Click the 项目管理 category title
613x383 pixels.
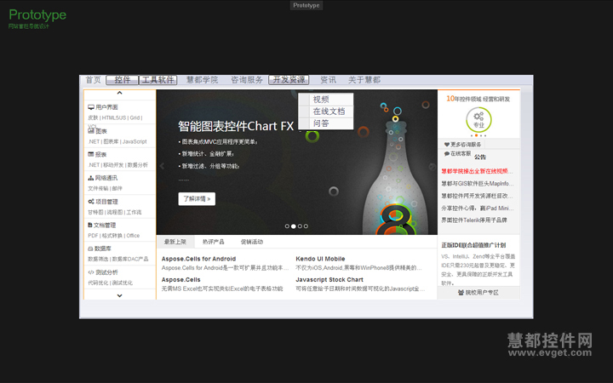(x=106, y=201)
